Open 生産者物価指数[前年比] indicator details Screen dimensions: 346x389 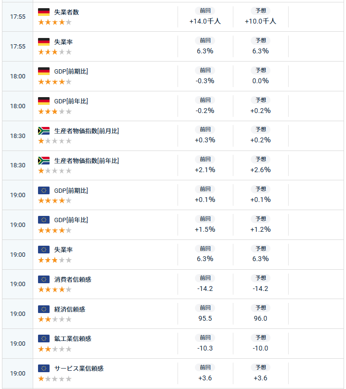pos(87,161)
